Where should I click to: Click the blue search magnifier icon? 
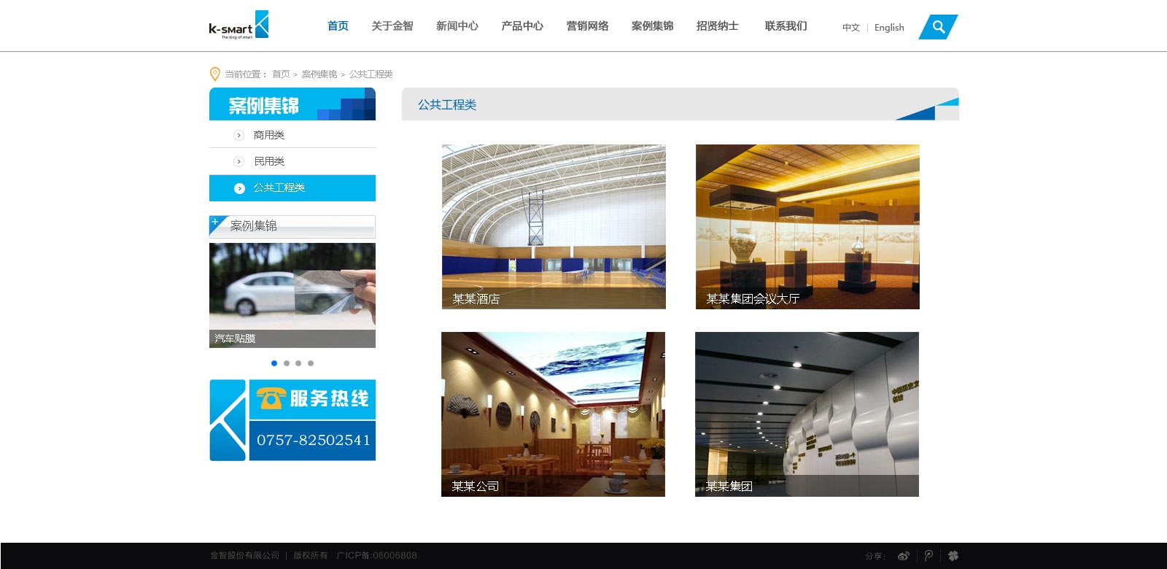pyautogui.click(x=938, y=27)
